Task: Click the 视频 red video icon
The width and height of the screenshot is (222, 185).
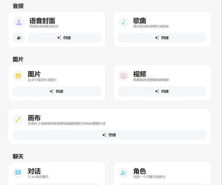Action: coord(123,76)
